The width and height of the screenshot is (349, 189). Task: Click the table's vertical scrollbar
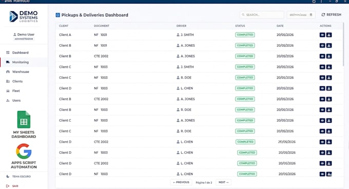(x=344, y=45)
